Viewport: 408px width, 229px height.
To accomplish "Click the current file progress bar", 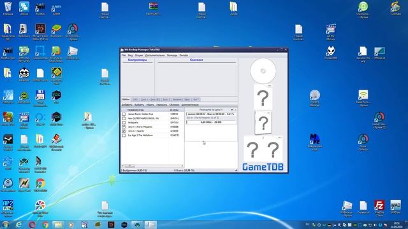I will point(211,122).
